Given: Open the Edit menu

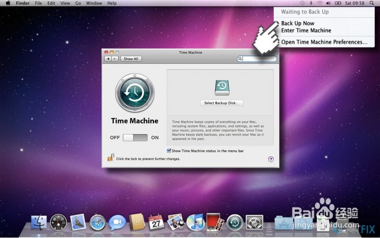Looking at the screenshot, I should point(51,3).
